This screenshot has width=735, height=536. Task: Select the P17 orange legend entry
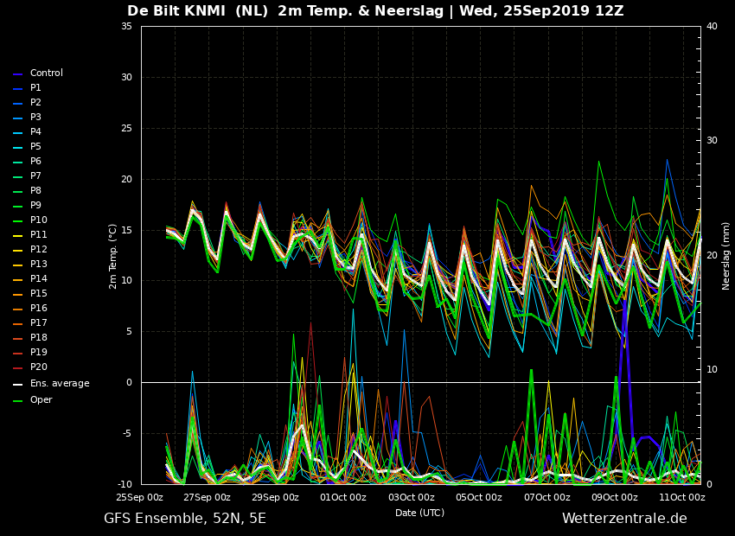pyautogui.click(x=30, y=322)
